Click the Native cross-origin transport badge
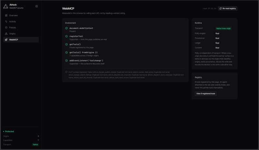This screenshot has width=259, height=150. [223, 28]
